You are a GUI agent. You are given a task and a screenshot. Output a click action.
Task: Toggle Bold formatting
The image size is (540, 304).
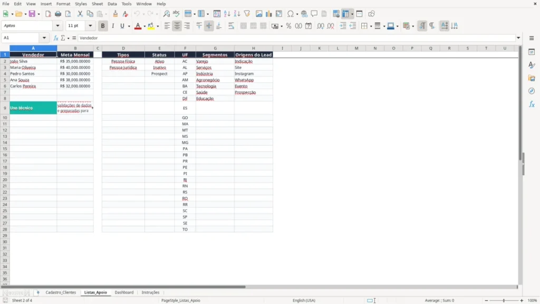click(x=103, y=26)
